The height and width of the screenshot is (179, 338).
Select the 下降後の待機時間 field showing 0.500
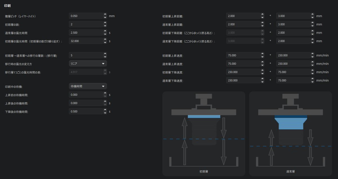86,112
